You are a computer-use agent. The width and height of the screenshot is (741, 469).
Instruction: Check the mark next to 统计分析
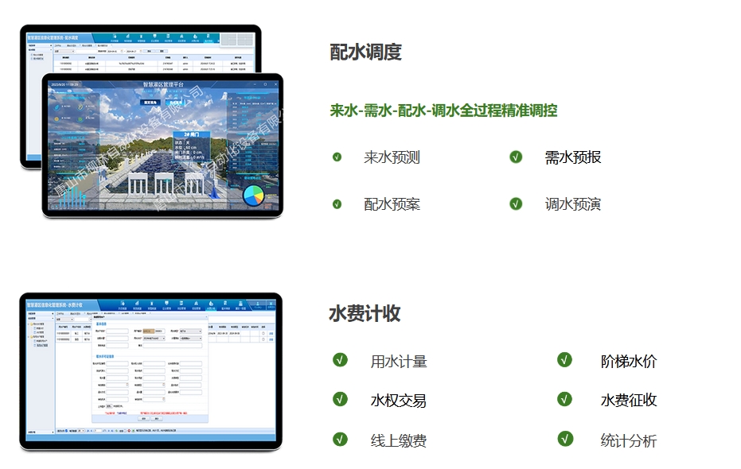(565, 440)
